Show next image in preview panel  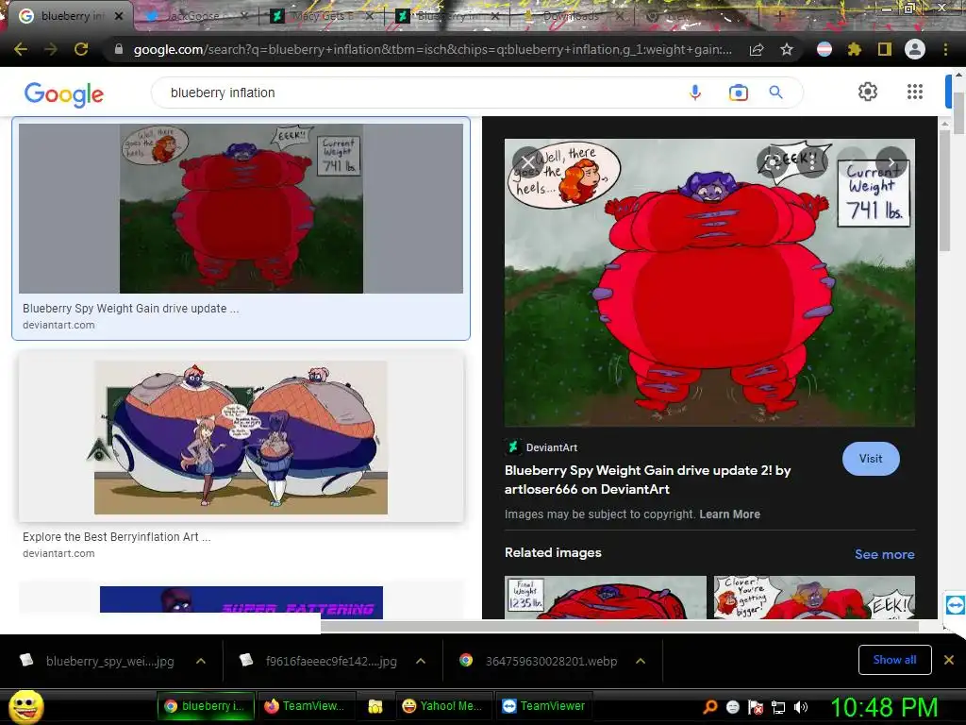coord(891,162)
